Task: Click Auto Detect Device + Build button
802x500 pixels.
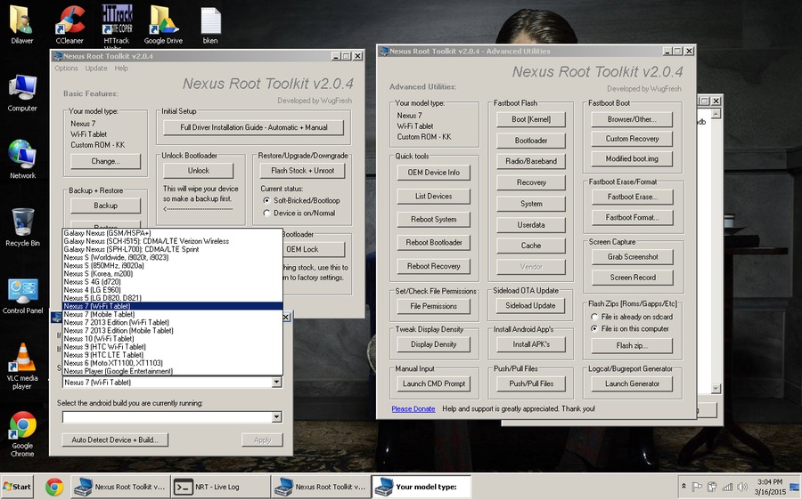Action: click(115, 440)
